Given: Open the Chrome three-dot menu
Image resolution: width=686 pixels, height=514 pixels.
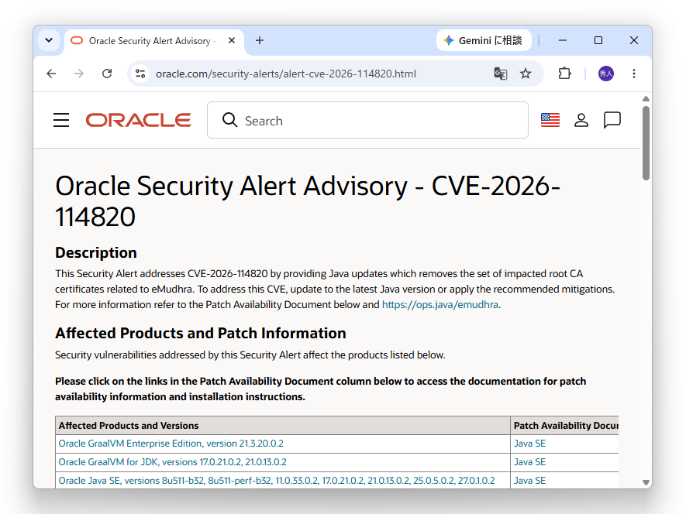Looking at the screenshot, I should (x=634, y=74).
